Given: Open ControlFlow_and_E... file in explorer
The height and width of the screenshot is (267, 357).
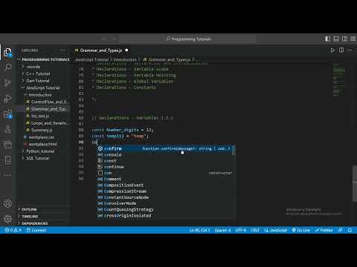Looking at the screenshot, I should (x=44, y=102).
